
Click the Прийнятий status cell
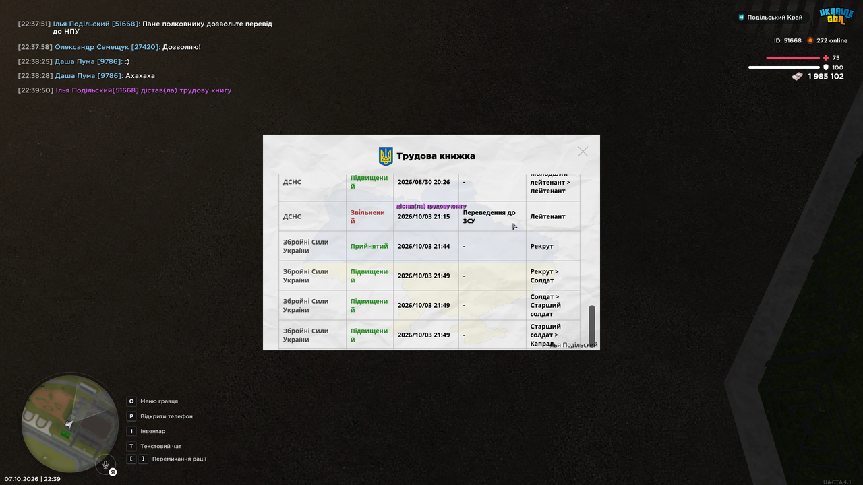pos(369,246)
